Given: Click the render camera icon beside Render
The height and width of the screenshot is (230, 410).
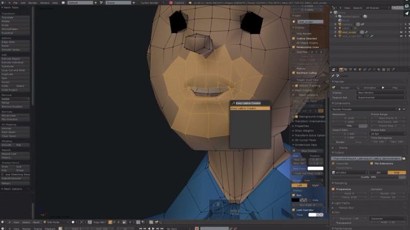Looking at the screenshot, I should pos(333,88).
